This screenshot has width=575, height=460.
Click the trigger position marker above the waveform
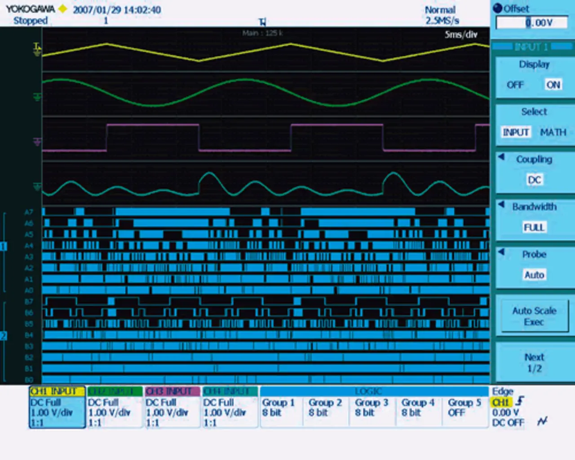point(262,22)
